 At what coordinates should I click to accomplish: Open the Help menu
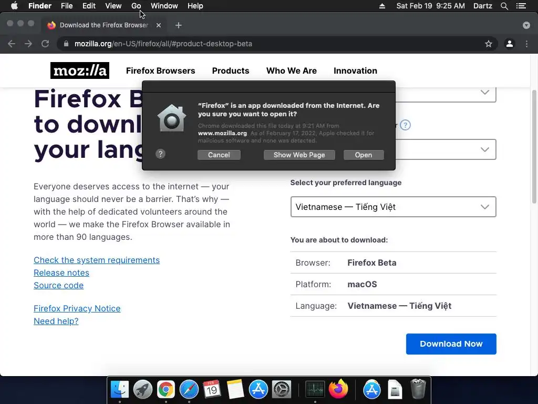click(195, 6)
